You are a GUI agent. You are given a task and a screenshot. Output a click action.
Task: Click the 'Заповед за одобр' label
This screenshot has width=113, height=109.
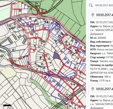[102, 65]
